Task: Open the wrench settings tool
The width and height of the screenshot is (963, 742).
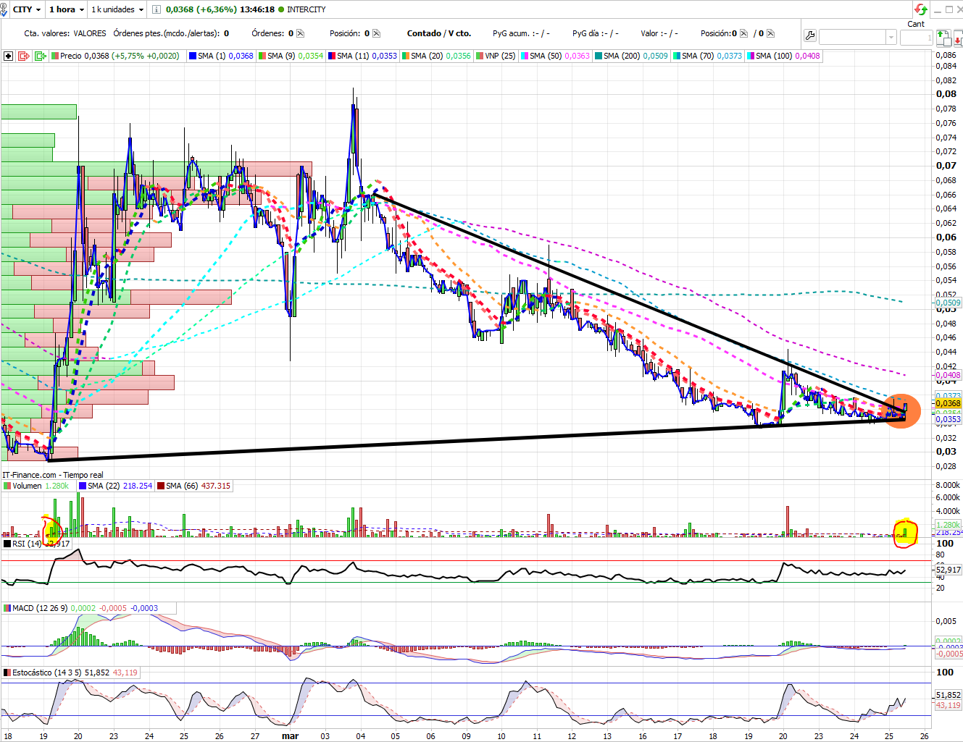Action: 810,35
